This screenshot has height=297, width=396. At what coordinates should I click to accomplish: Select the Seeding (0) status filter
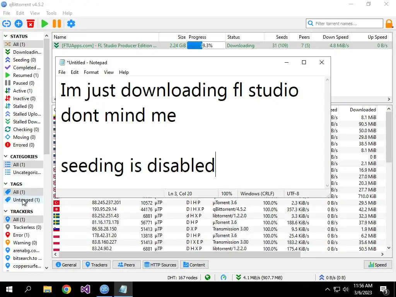23,60
